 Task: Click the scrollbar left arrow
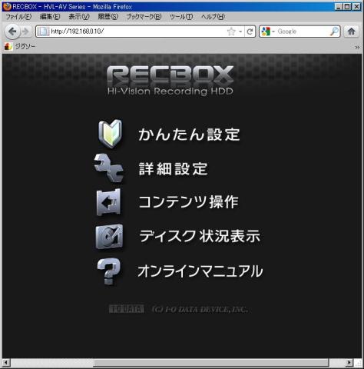point(6,363)
